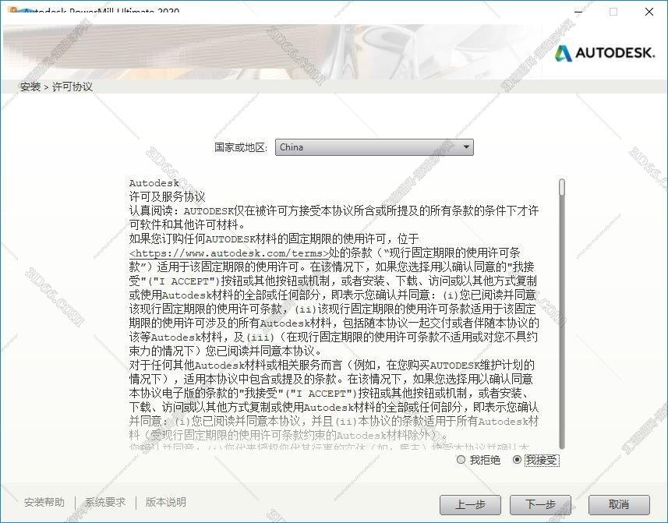Image resolution: width=668 pixels, height=523 pixels.
Task: Click the 安装 breadcrumb label
Action: click(30, 87)
